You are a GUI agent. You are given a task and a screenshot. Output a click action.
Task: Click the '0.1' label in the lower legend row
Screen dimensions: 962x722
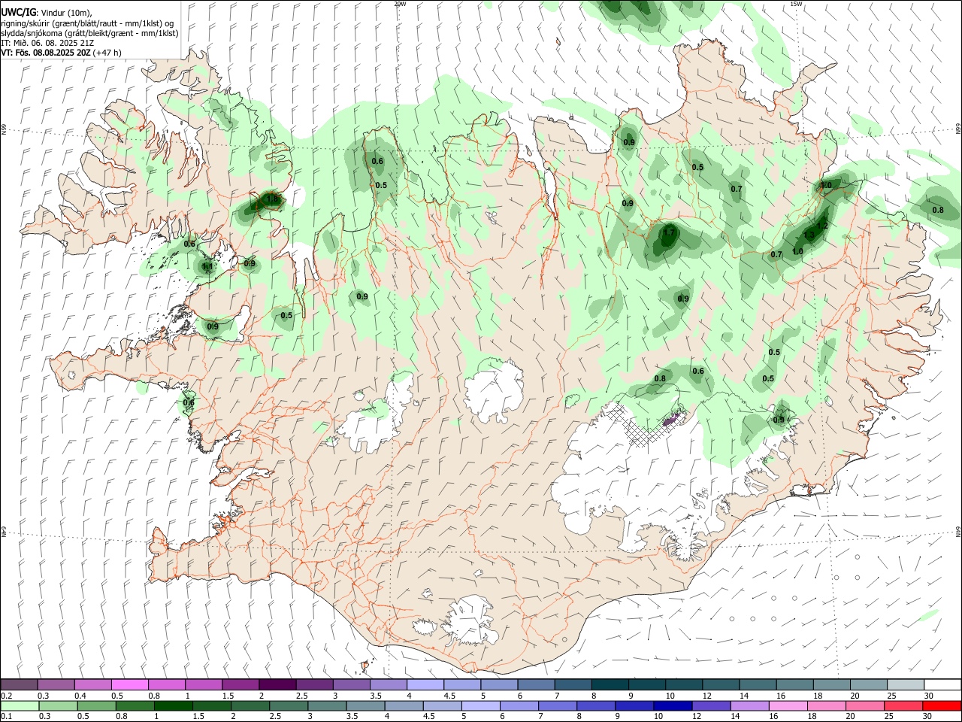(x=6, y=716)
